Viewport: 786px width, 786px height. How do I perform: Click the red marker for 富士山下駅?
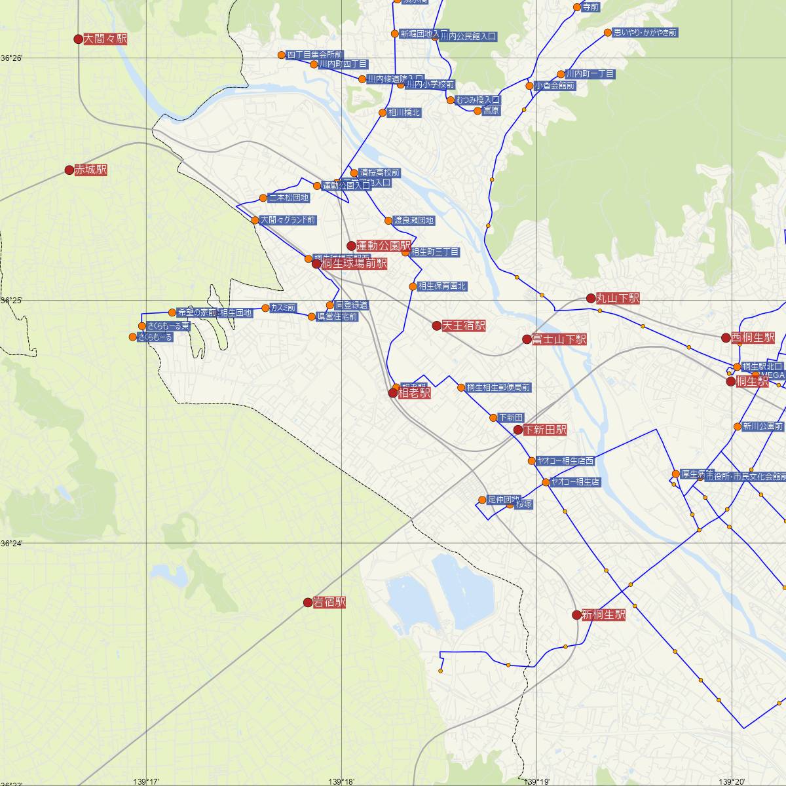coord(527,339)
